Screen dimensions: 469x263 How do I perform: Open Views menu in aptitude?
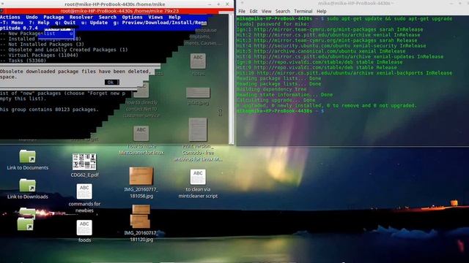click(155, 18)
